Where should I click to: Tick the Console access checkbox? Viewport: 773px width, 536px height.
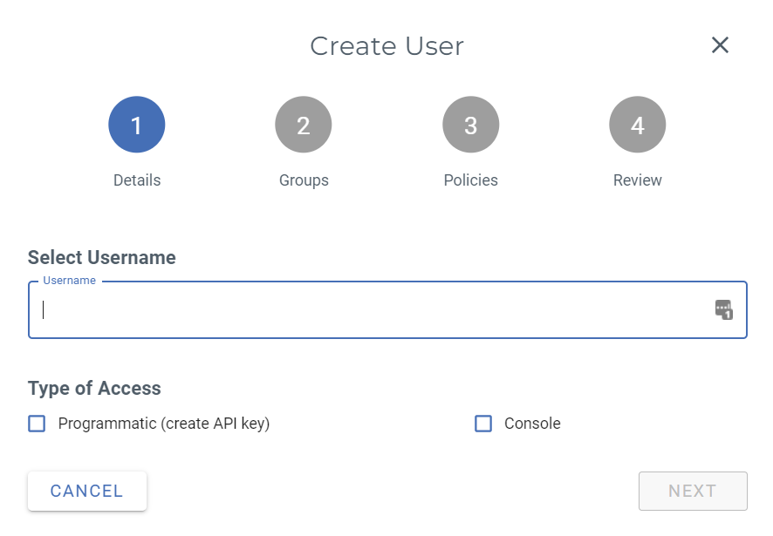[483, 424]
